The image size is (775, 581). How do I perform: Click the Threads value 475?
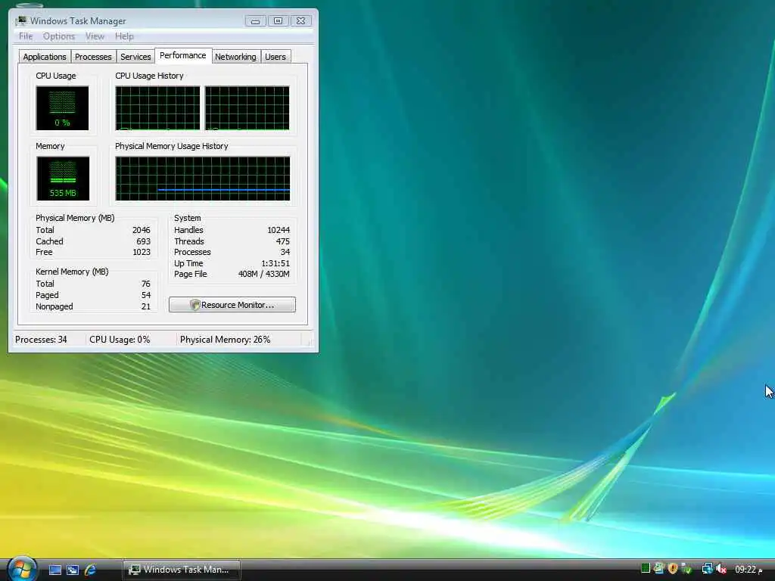(x=283, y=241)
